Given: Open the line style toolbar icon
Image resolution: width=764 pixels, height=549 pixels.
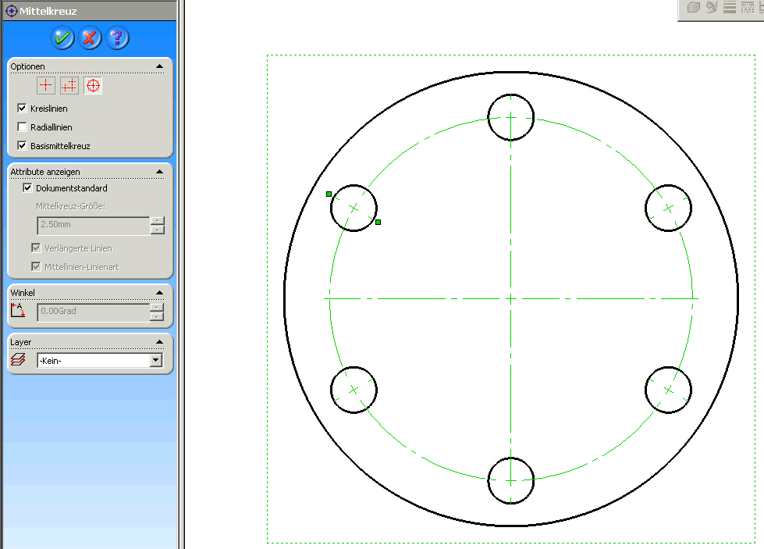Looking at the screenshot, I should [x=747, y=7].
